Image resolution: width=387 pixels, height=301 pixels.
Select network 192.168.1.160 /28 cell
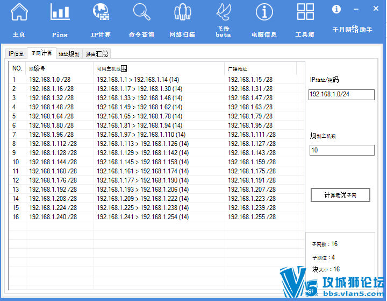tap(53, 171)
